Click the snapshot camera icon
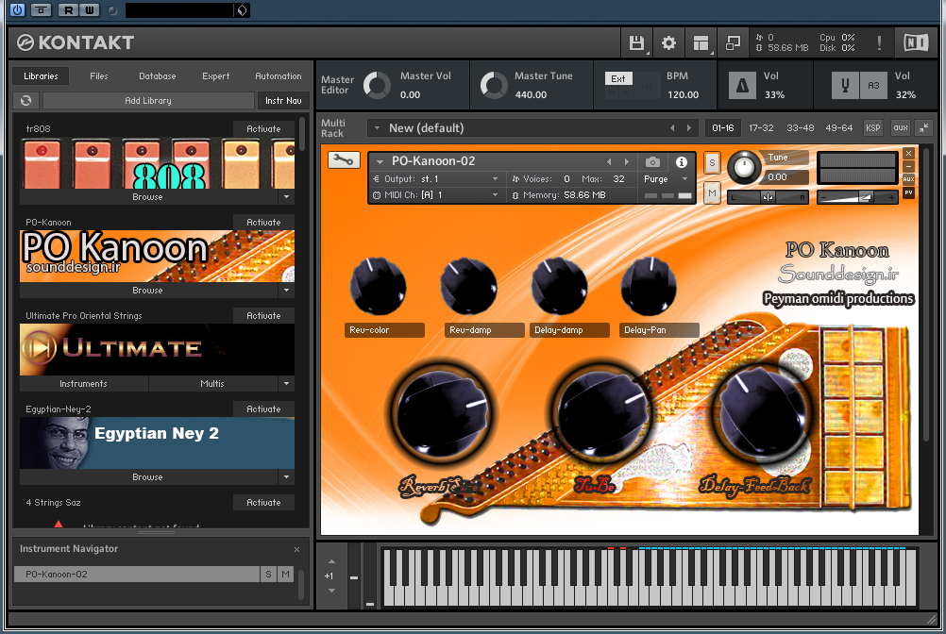946x634 pixels. point(652,162)
